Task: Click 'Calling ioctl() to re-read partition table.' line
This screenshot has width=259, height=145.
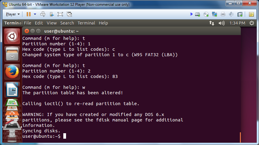Action: coord(81,104)
